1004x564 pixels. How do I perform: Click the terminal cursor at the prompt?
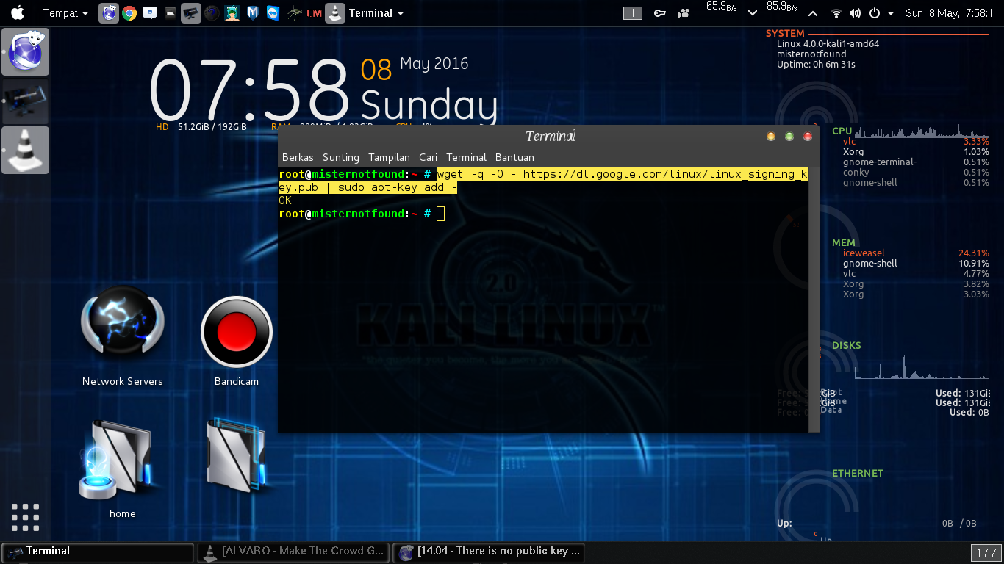pyautogui.click(x=440, y=214)
